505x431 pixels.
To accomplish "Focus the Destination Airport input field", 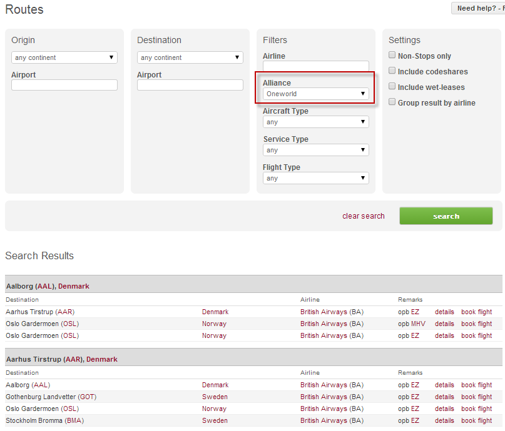I will tap(190, 85).
